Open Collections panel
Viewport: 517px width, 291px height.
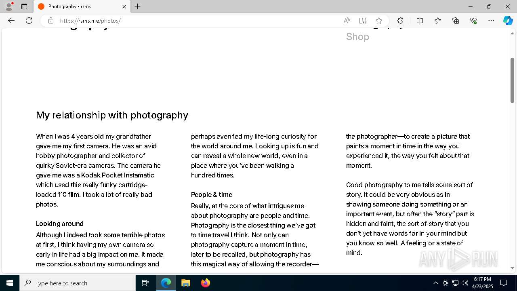click(456, 21)
